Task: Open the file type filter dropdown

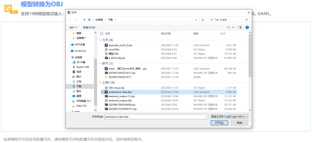Action: (229, 117)
